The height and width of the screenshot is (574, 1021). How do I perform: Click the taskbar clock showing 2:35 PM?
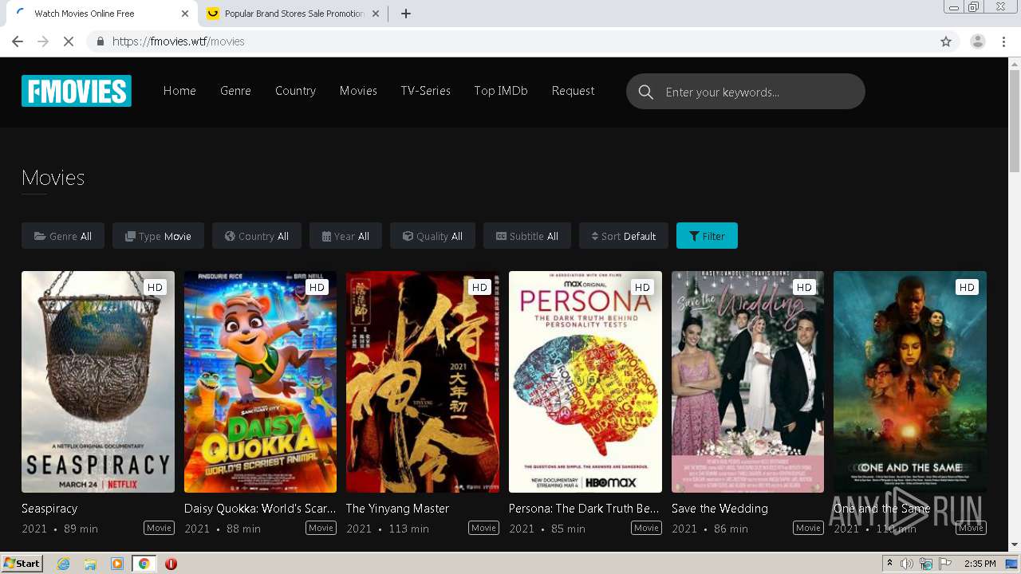pyautogui.click(x=980, y=564)
